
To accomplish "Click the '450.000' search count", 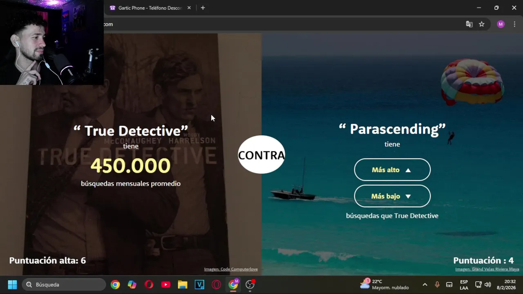I will point(130,166).
